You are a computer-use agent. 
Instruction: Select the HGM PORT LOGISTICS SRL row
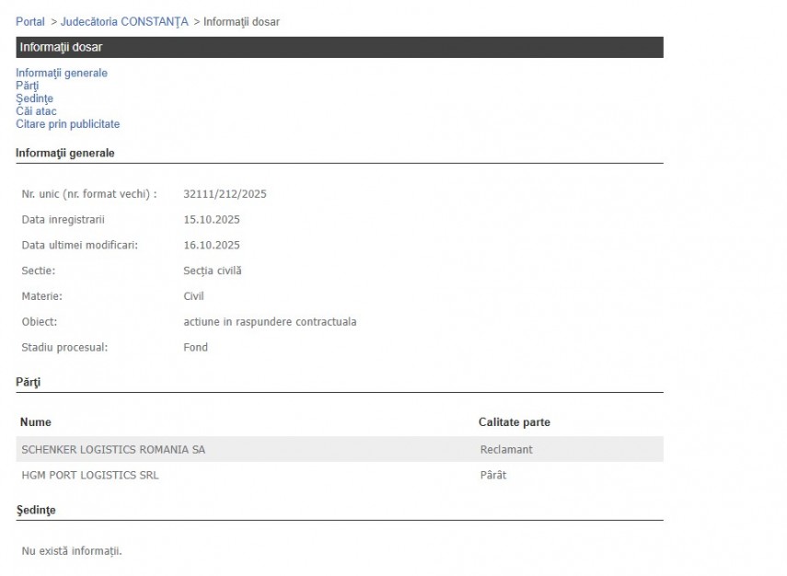(96, 476)
